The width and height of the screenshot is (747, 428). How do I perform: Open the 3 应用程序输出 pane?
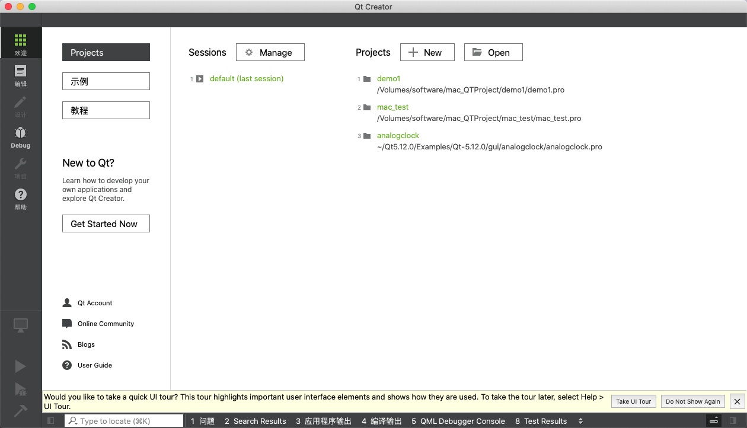324,421
